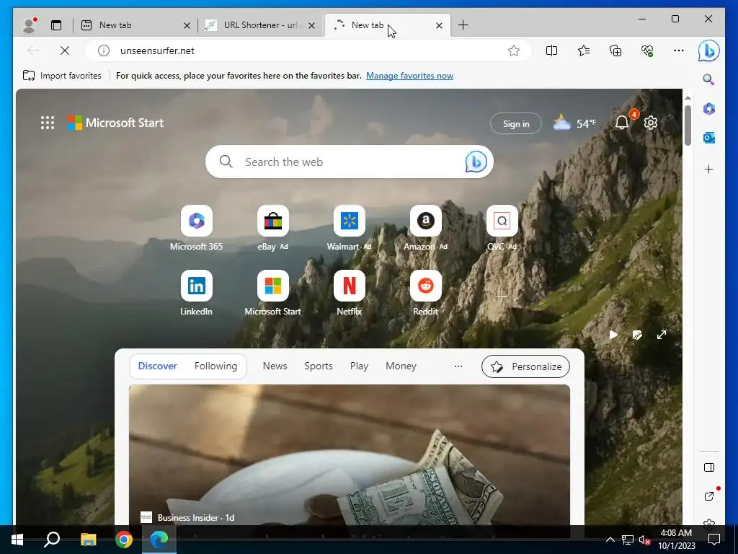Open the Collections icon
The image size is (738, 554).
(615, 50)
